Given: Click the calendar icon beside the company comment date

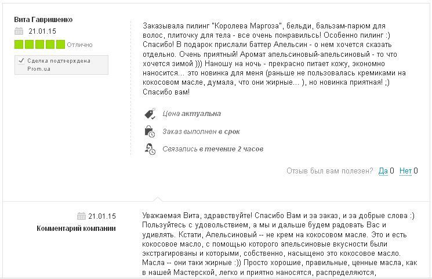Looking at the screenshot, I should [81, 216].
